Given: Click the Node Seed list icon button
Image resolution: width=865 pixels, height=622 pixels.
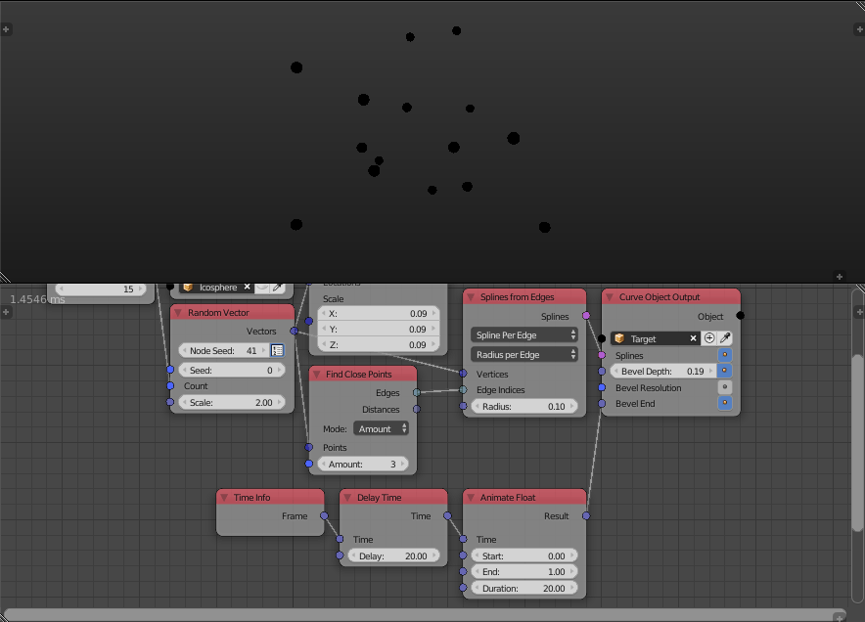Looking at the screenshot, I should 278,350.
